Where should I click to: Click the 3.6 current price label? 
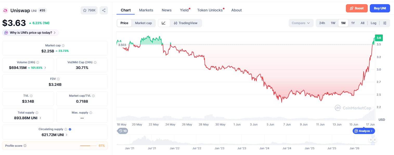(x=379, y=38)
